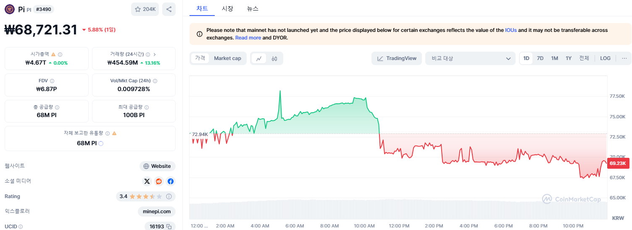Viewport: 632px width, 230px height.
Task: Follow the Read more link
Action: point(248,38)
